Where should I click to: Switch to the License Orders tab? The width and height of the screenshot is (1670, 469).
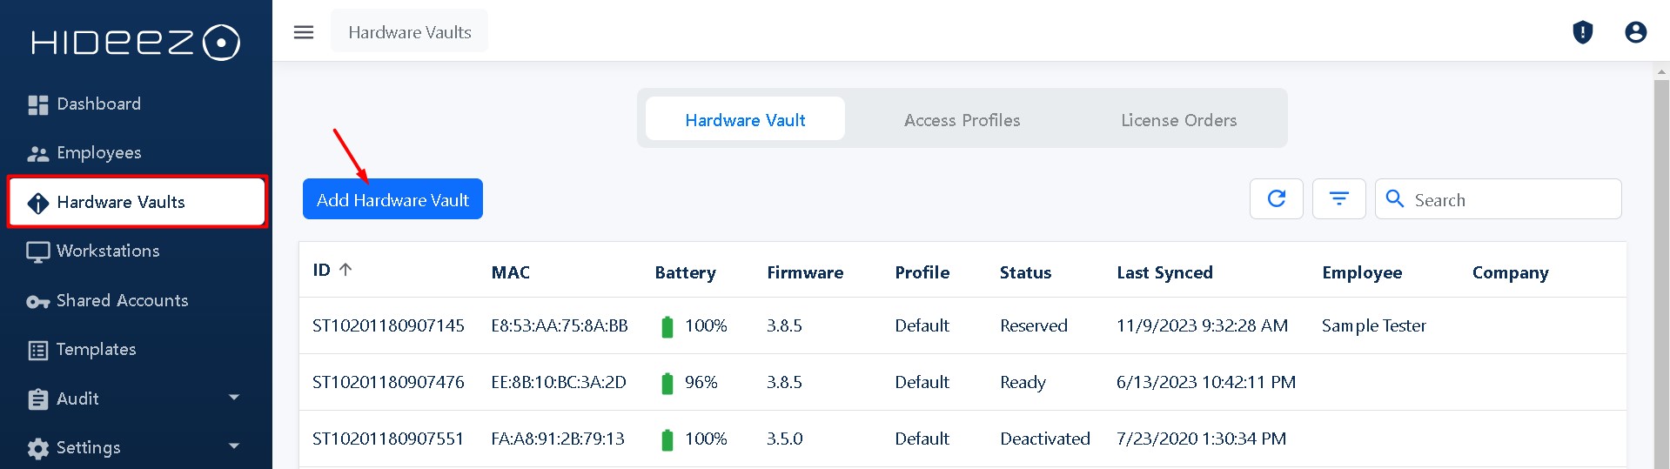pos(1178,120)
